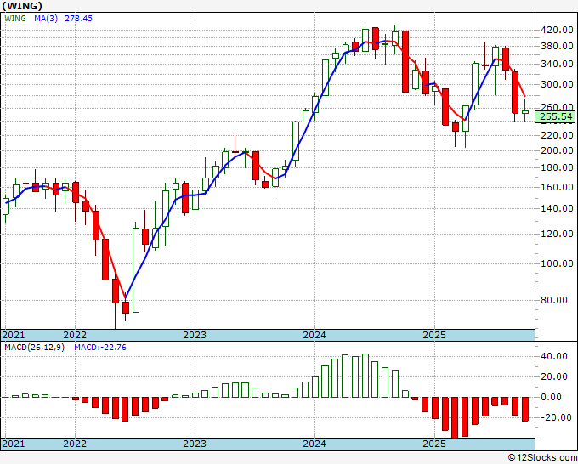Click the 2023 label on price chart timeline
Viewport: 578px width, 464px height.
tap(195, 335)
